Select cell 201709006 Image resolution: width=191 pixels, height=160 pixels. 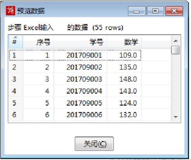[x=80, y=115]
